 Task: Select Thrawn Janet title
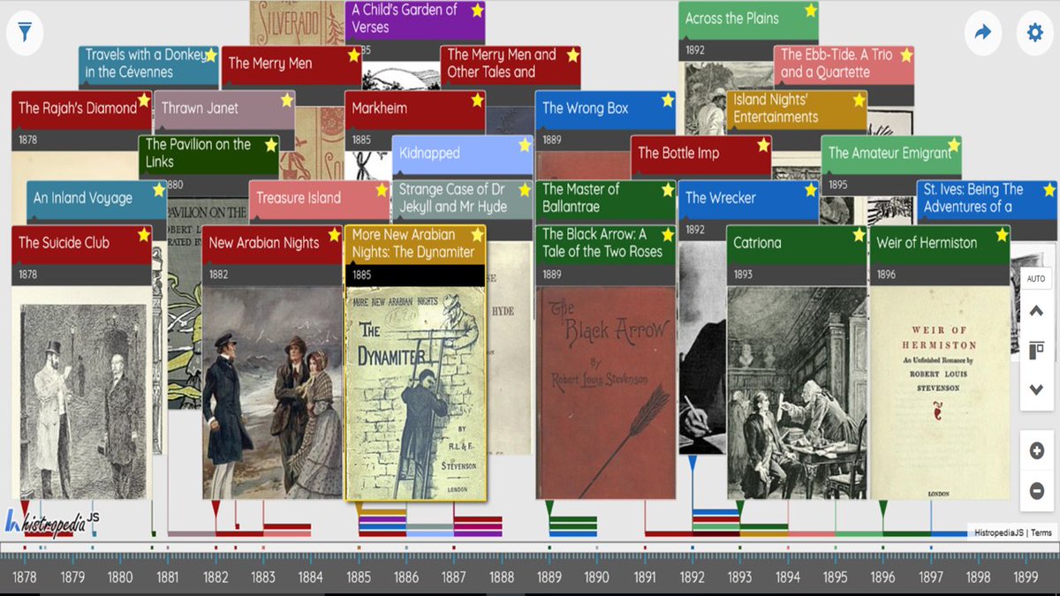coord(200,108)
